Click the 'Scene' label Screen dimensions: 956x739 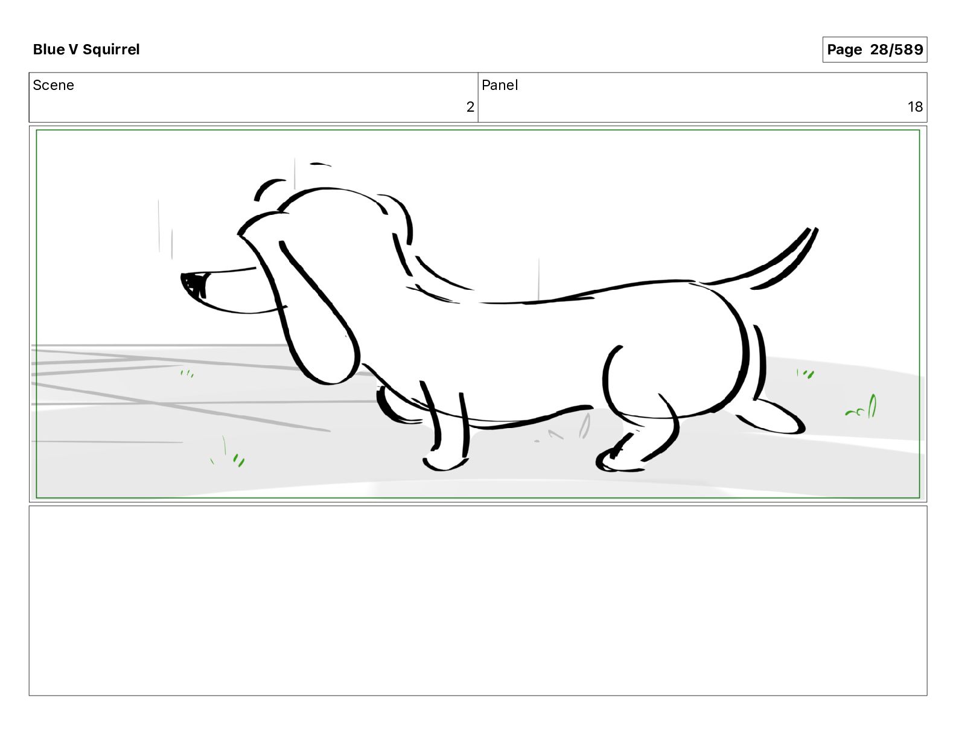click(54, 85)
